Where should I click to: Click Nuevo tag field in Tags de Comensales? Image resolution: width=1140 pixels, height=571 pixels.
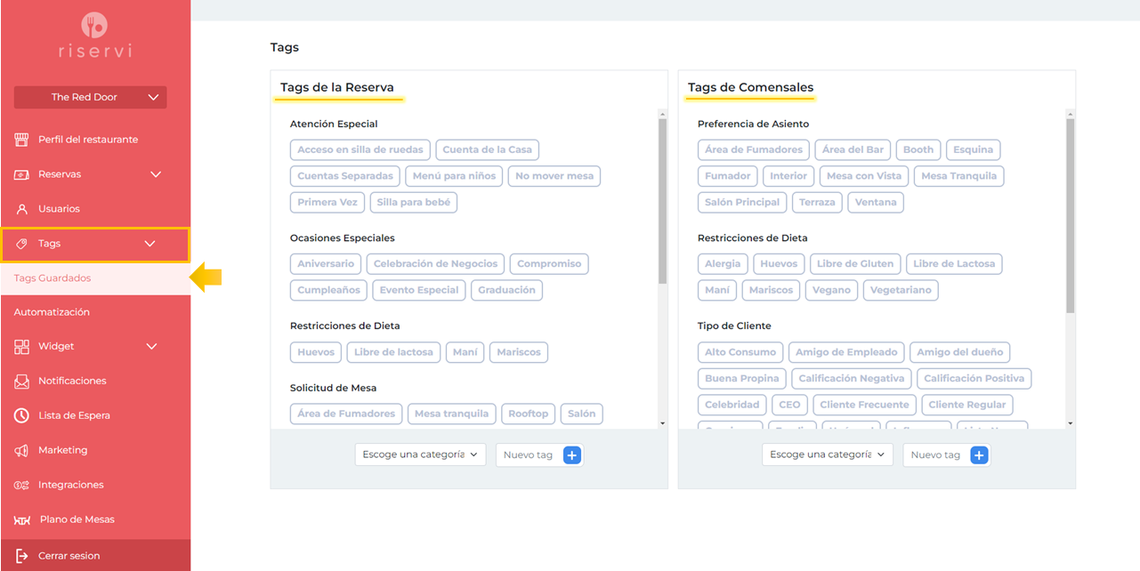pos(936,455)
